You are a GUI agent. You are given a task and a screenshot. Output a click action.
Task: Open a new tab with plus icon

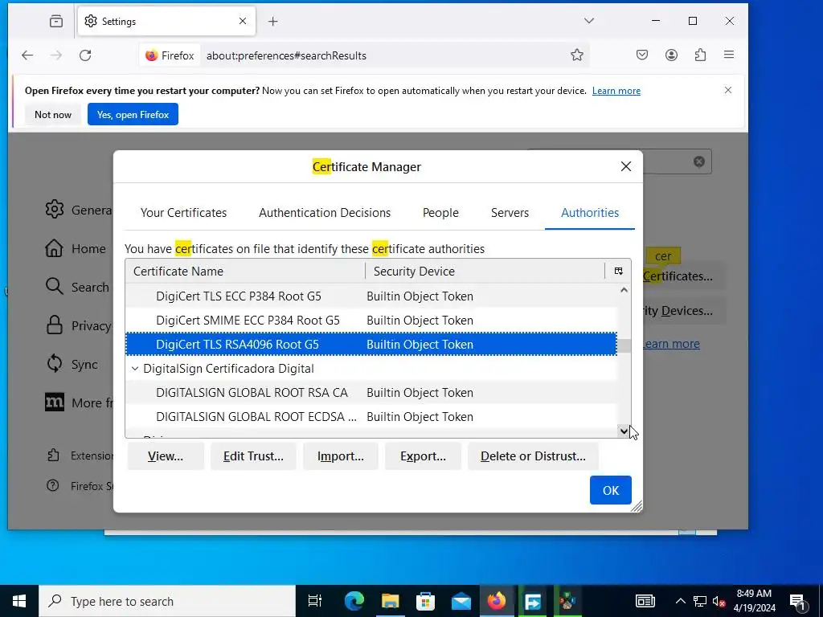[273, 22]
